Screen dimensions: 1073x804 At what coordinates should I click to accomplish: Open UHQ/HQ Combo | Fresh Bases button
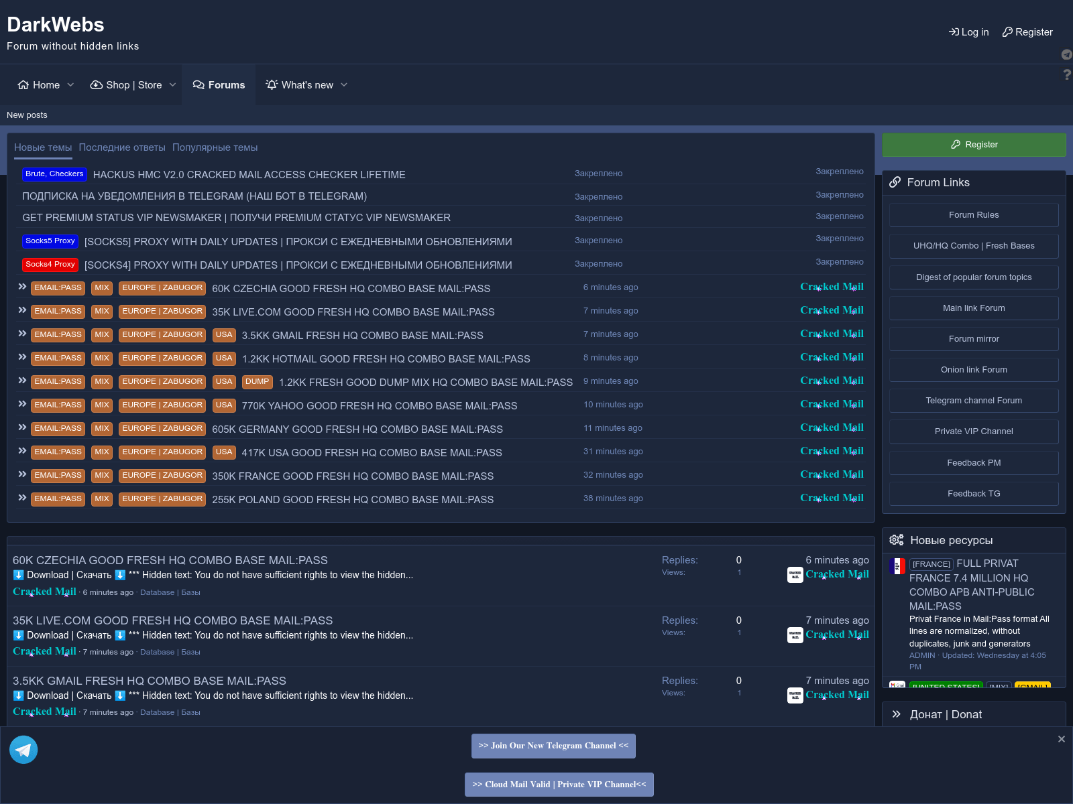[974, 246]
